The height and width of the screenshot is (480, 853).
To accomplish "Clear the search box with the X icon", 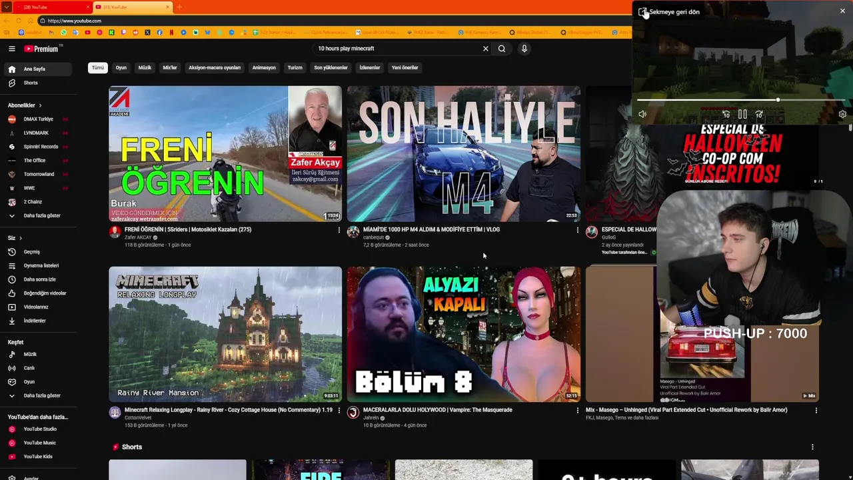I will pos(486,49).
